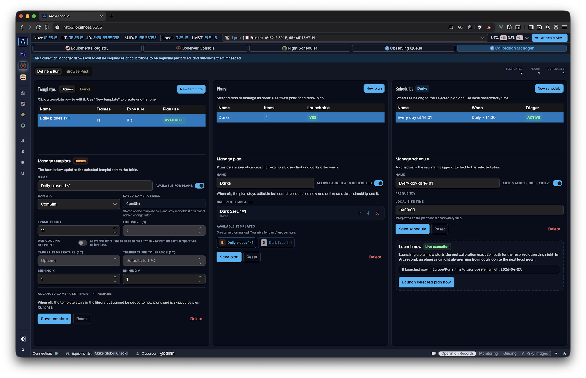Select the Every day at 14:01 schedule row
This screenshot has height=378, width=586.
coord(479,117)
